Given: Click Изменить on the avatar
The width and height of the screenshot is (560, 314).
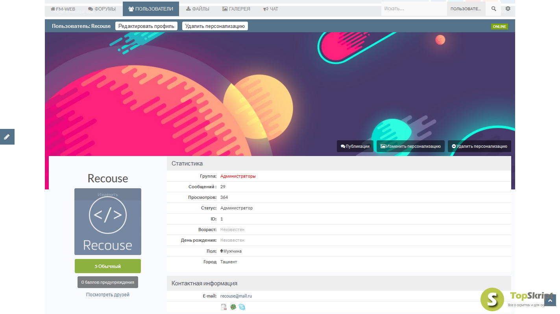Looking at the screenshot, I should tap(108, 195).
